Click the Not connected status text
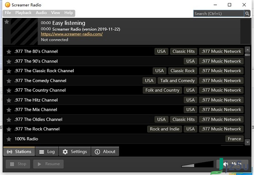254x175 pixels. coord(55,40)
